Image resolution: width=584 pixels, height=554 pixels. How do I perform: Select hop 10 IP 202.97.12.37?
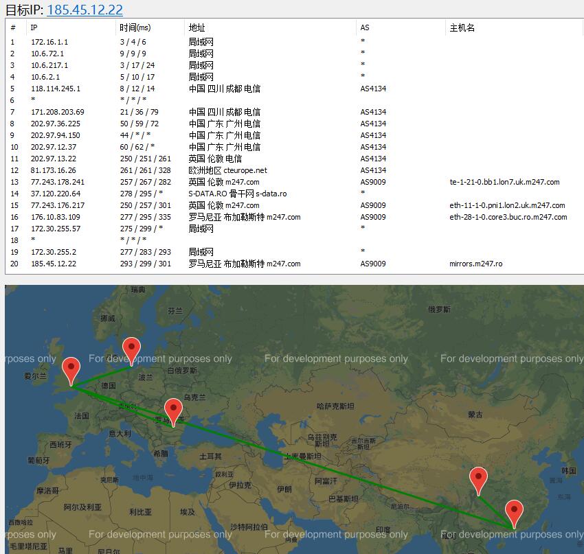pyautogui.click(x=54, y=147)
